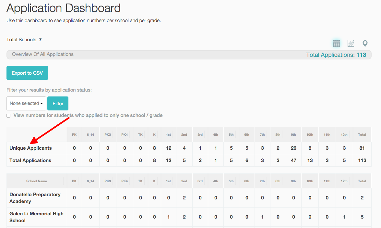
Task: Sort by the School Name column header
Action: pyautogui.click(x=37, y=181)
